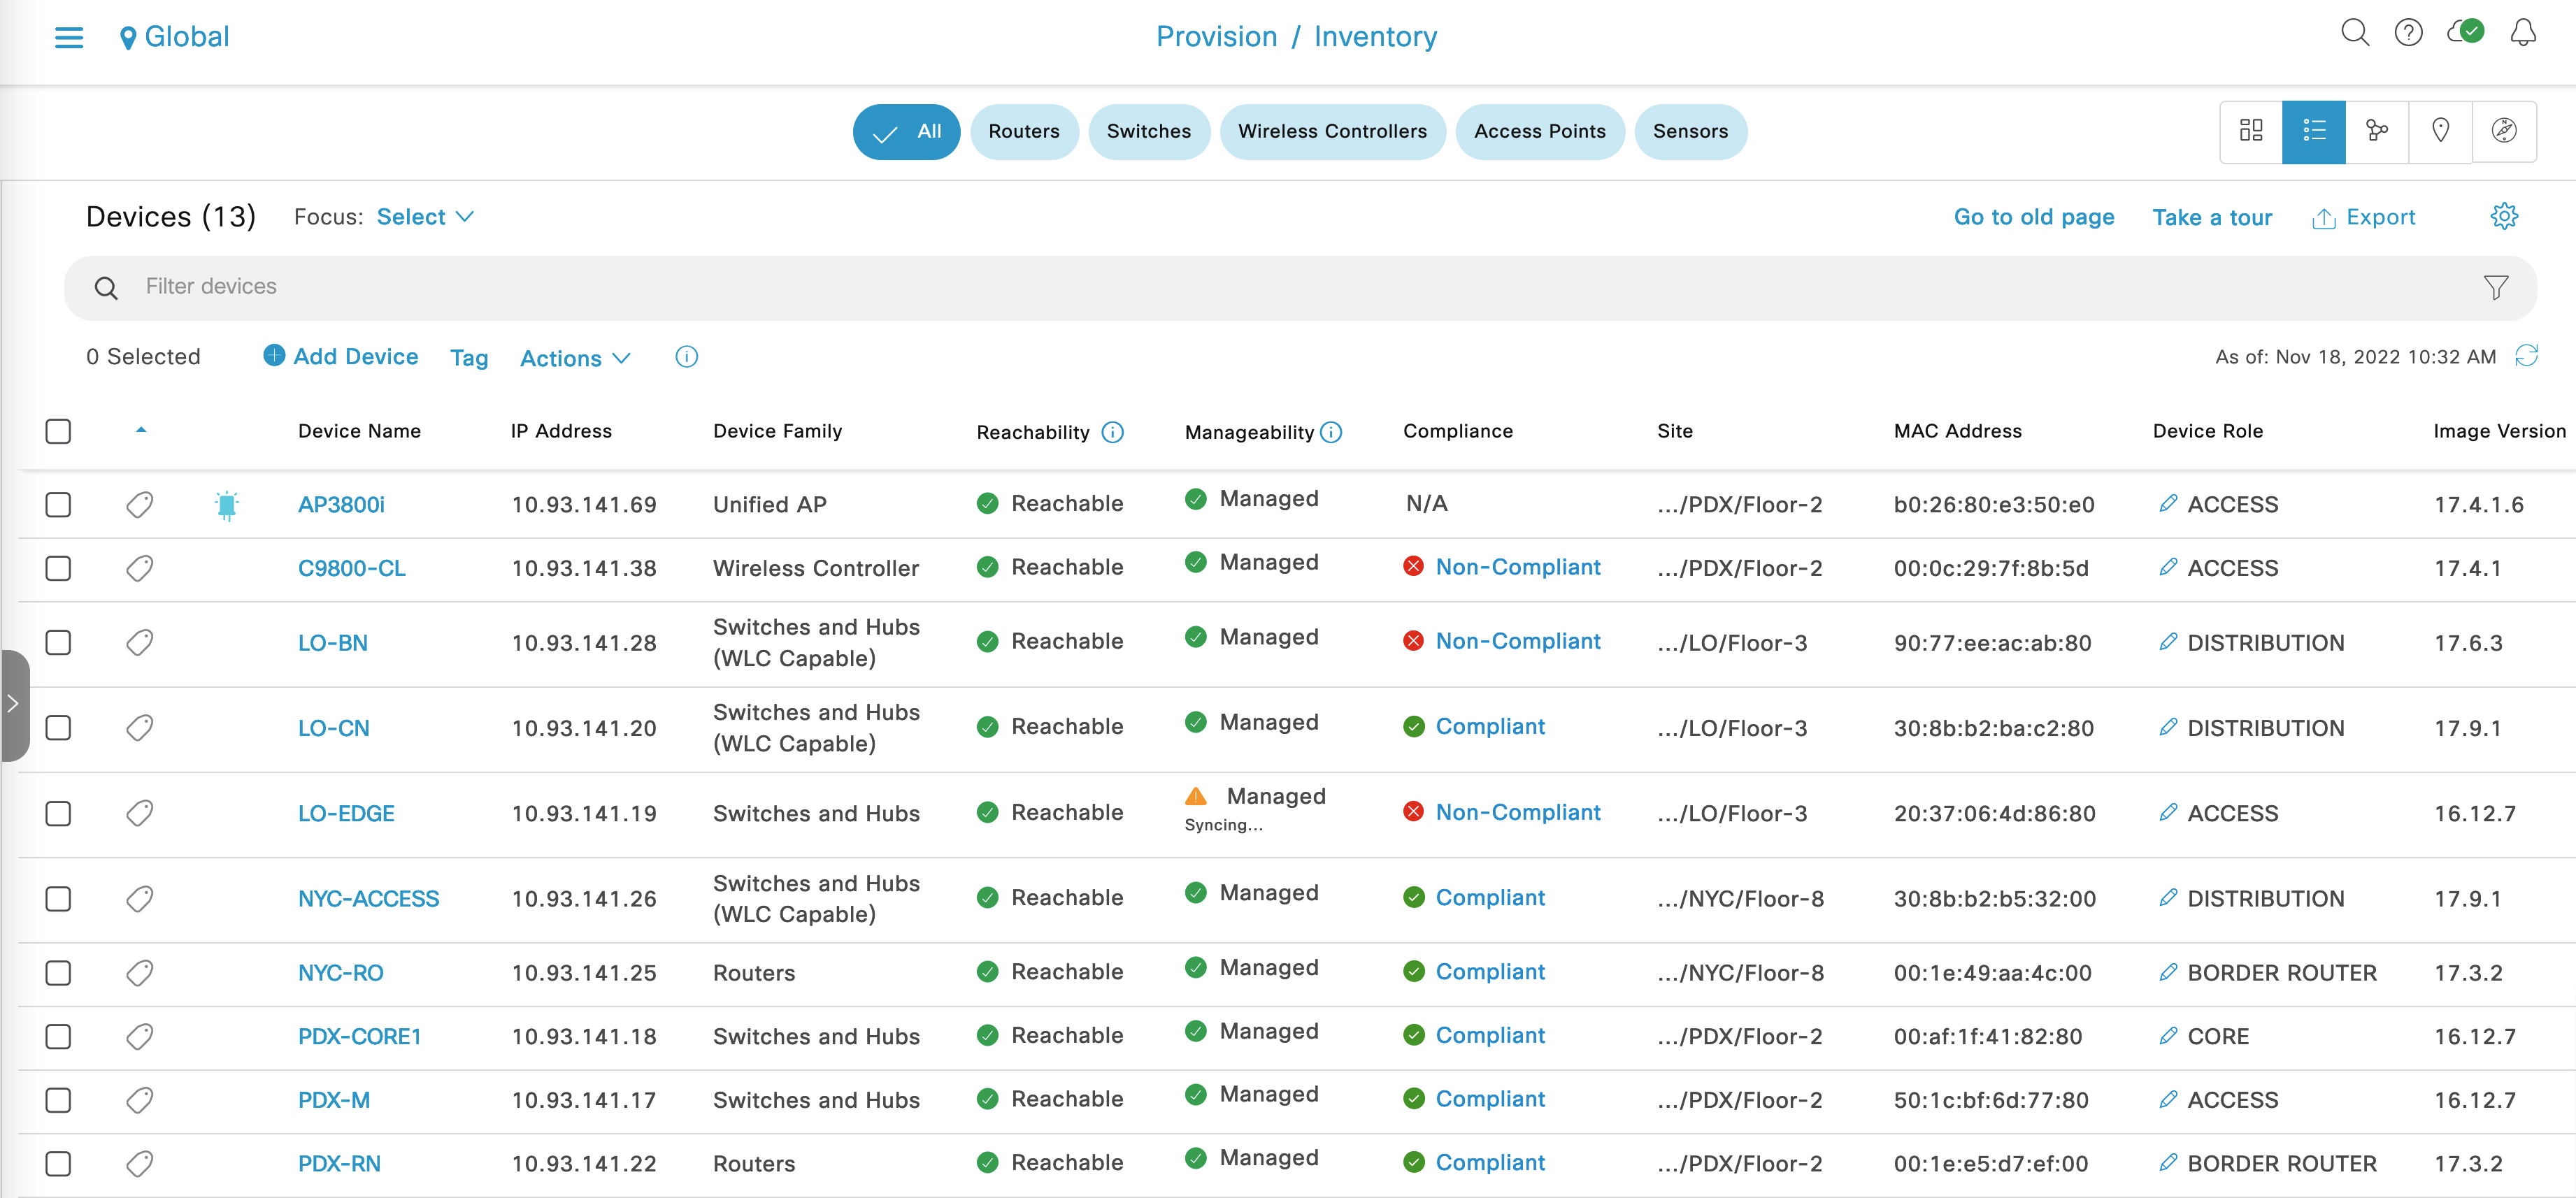
Task: Select the All devices filter tab
Action: click(906, 131)
